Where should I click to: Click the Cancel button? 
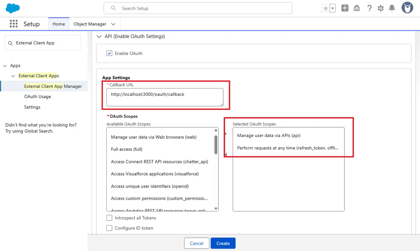coord(197,243)
